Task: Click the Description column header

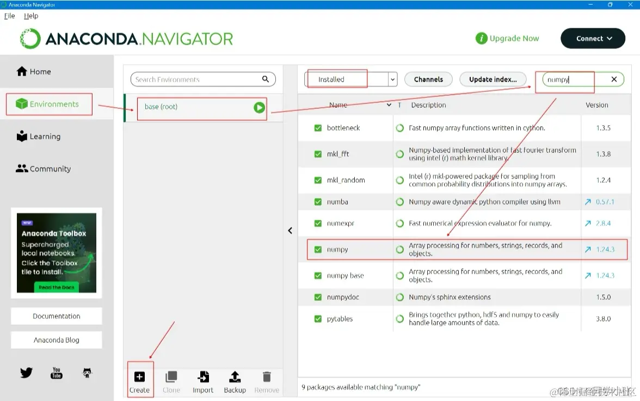Action: (429, 105)
